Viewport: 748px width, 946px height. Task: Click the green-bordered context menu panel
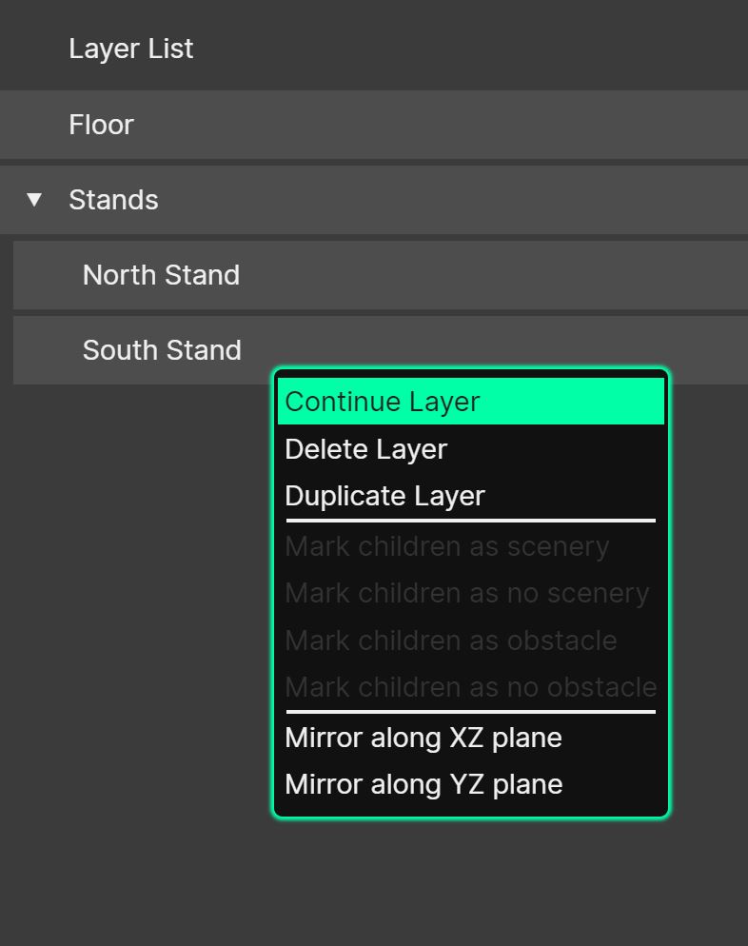click(x=470, y=592)
